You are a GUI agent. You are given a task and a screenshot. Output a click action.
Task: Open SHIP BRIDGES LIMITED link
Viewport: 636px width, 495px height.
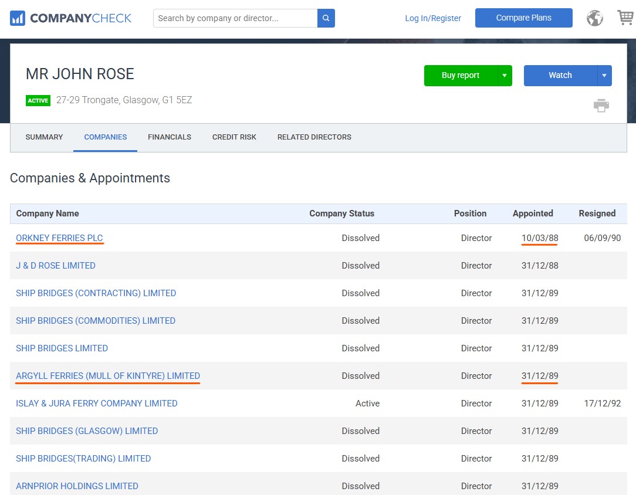point(62,348)
